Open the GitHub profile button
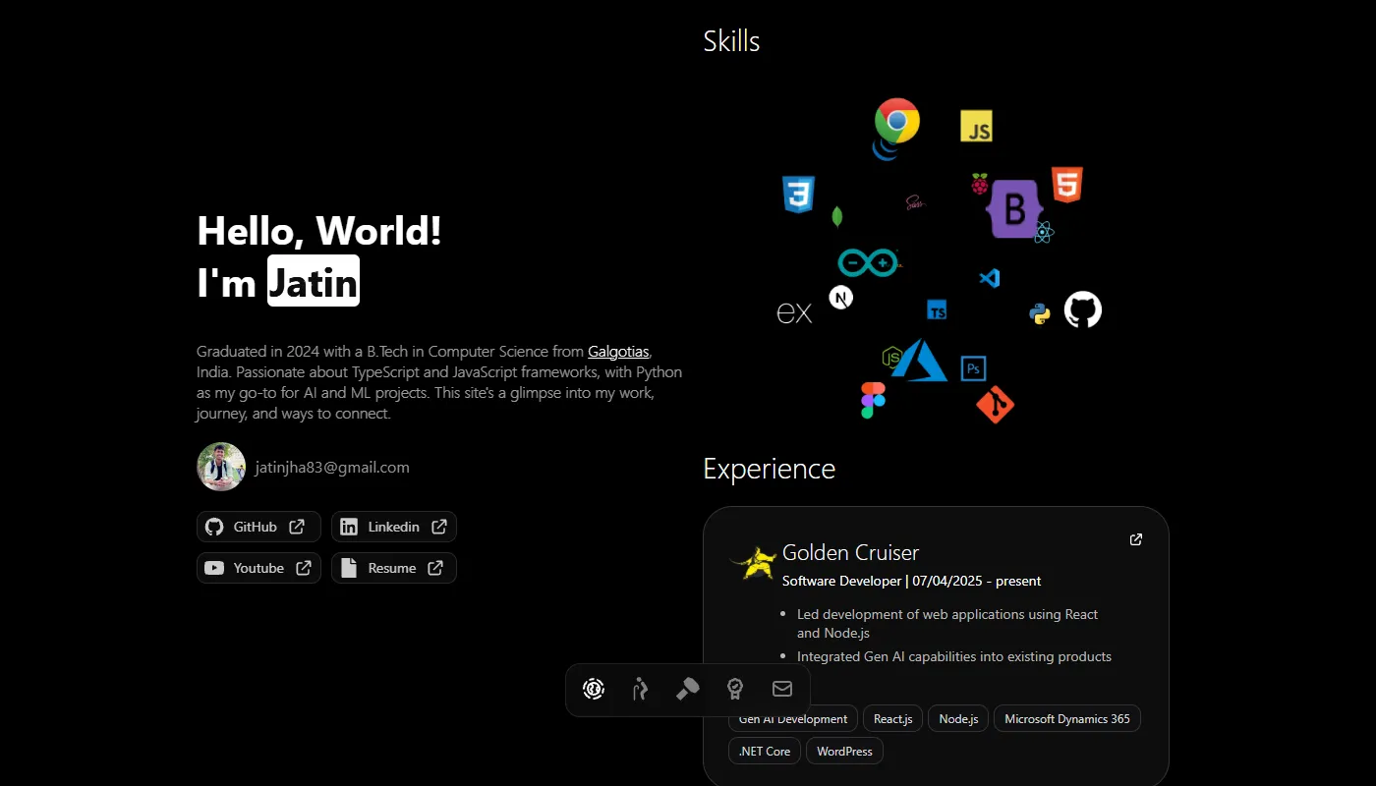1376x786 pixels. [258, 527]
